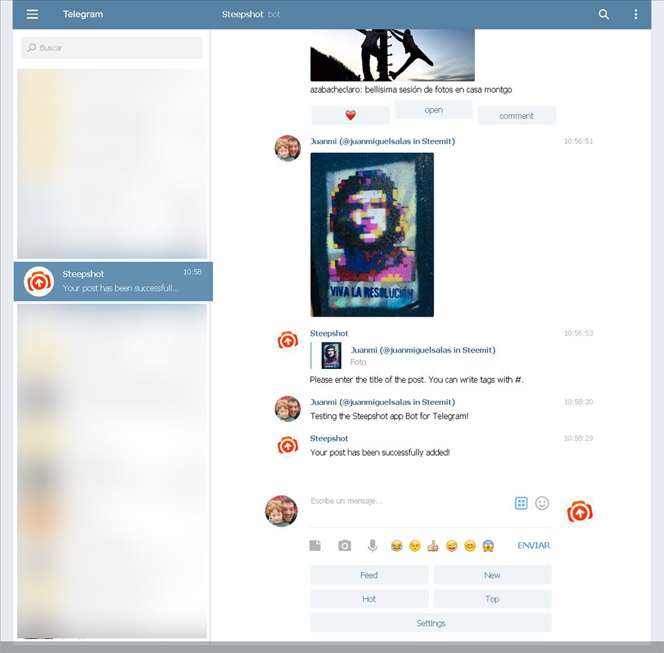The image size is (664, 653).
Task: Click the Steepshot avatar beside the composer
Action: pyautogui.click(x=580, y=512)
